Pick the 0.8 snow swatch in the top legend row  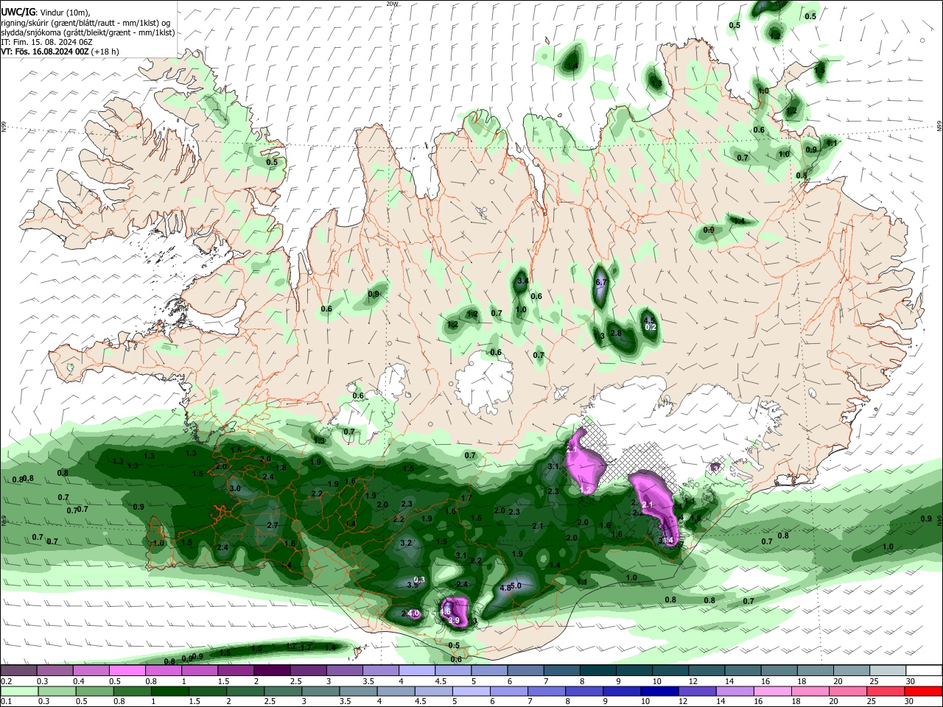click(164, 671)
